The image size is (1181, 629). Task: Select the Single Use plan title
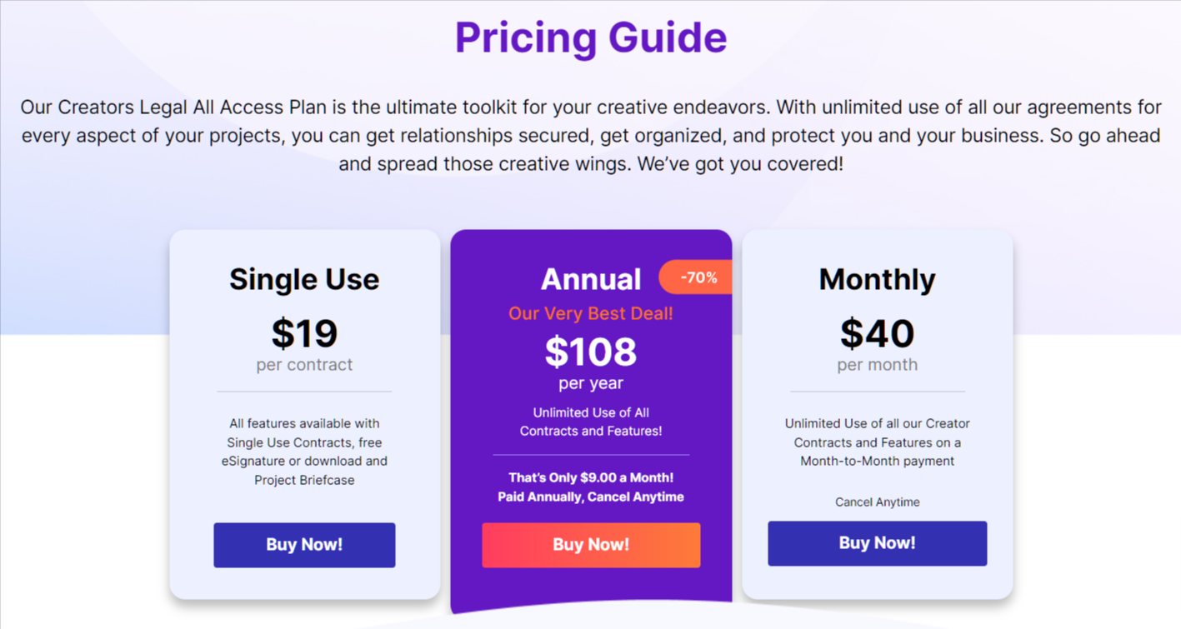(x=304, y=279)
